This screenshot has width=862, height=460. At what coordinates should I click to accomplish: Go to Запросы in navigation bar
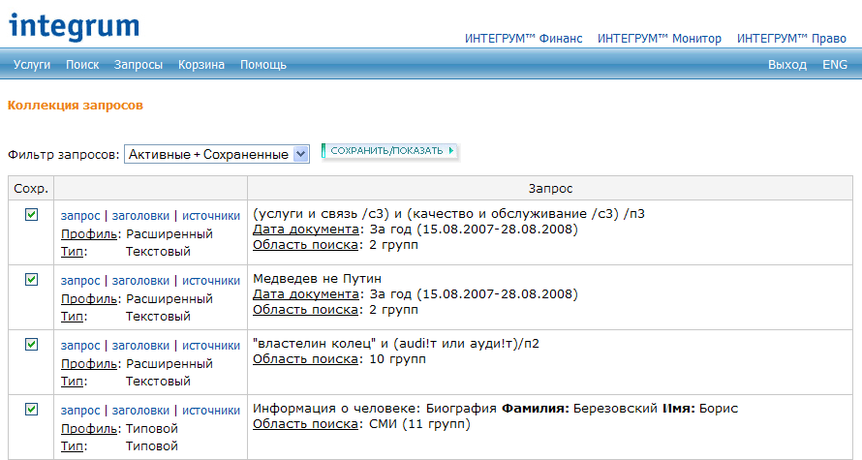click(139, 65)
